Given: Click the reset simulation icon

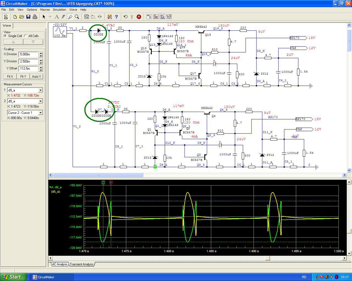Looking at the screenshot, I should [126, 17].
